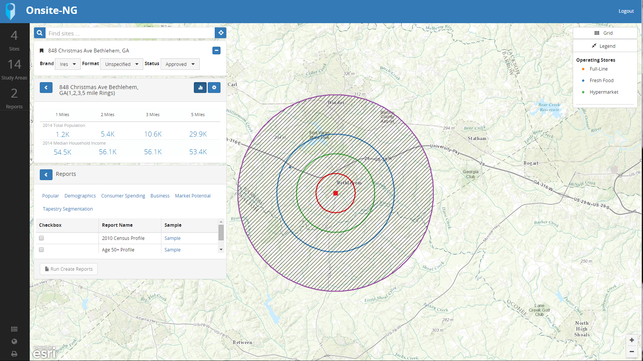This screenshot has height=361, width=643.
Task: Select the Consumer Spending category
Action: (x=123, y=196)
